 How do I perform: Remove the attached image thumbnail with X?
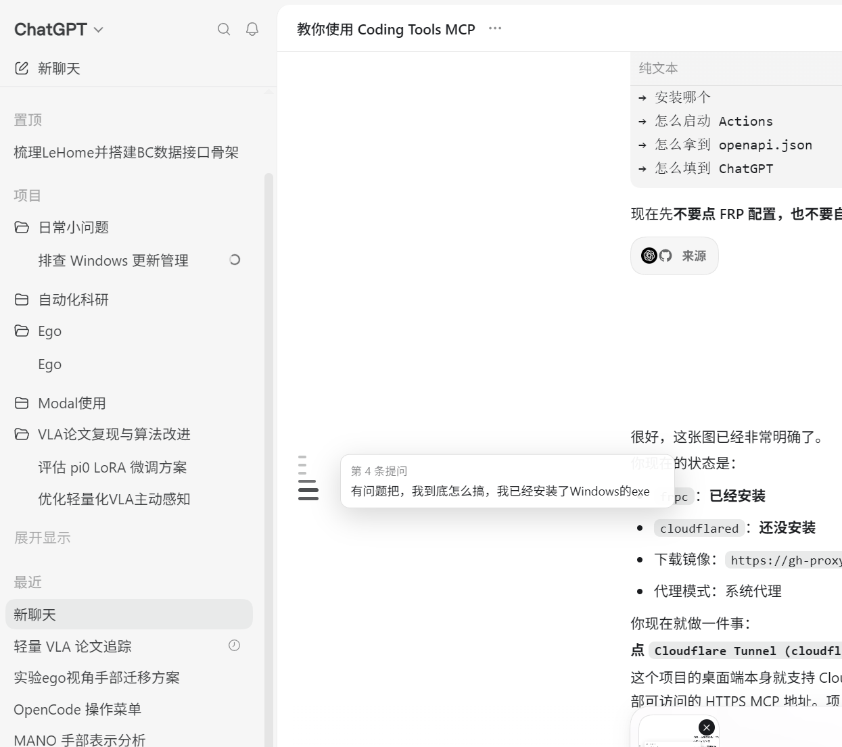coord(707,727)
